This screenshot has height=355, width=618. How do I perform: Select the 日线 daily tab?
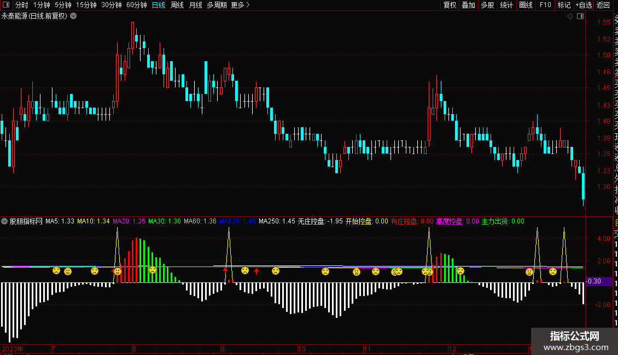159,5
